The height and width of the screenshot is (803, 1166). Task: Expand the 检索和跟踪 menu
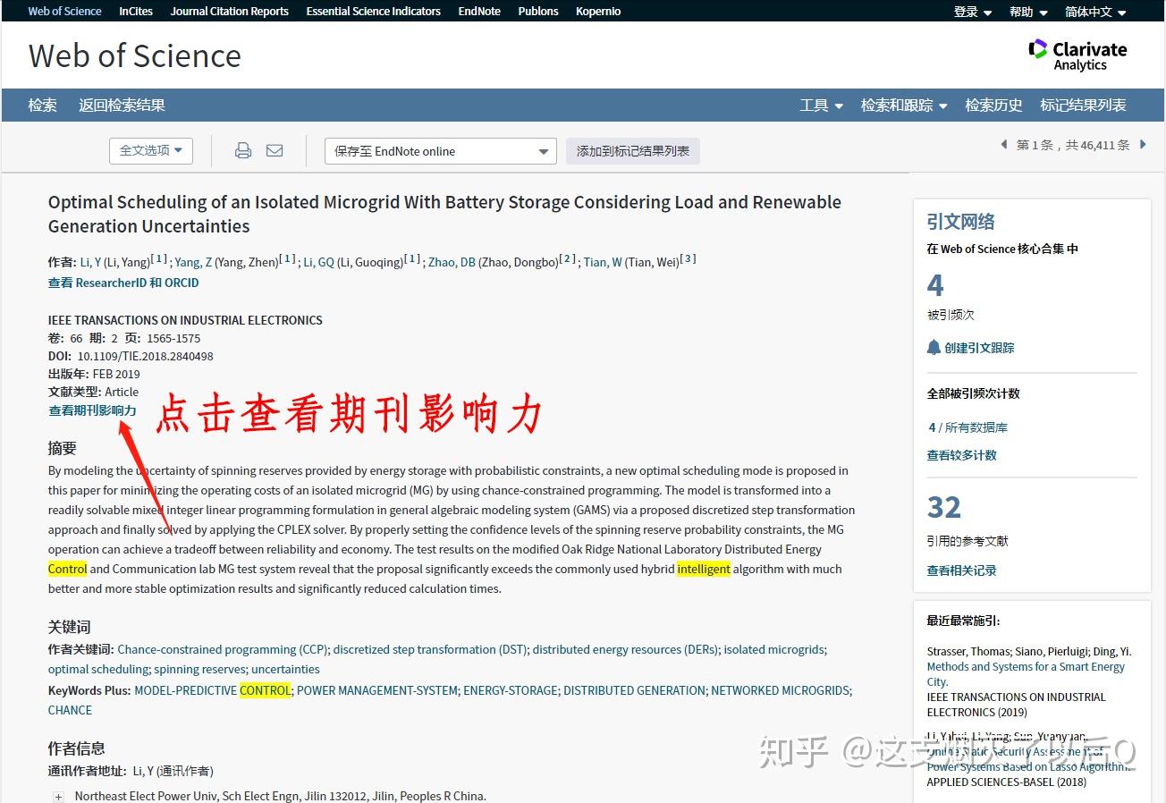click(x=903, y=105)
